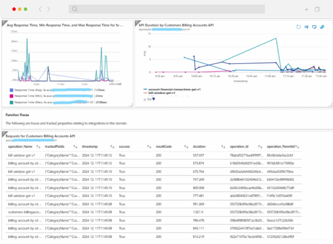Open the rightmost icon on API Duration tile
Image resolution: width=333 pixels, height=244 pixels.
click(322, 27)
